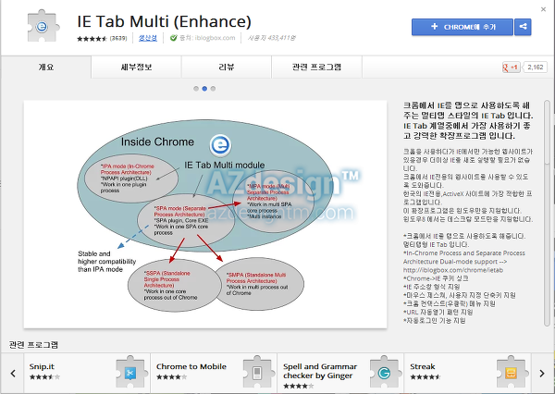Click the '*자동로그인 기능 지원' feature line
Screen dimensions: 555x394
coord(435,321)
